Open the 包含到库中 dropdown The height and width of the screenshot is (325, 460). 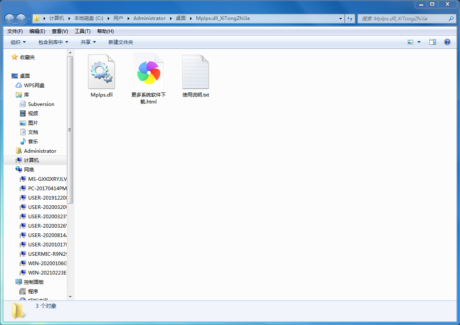tap(53, 42)
